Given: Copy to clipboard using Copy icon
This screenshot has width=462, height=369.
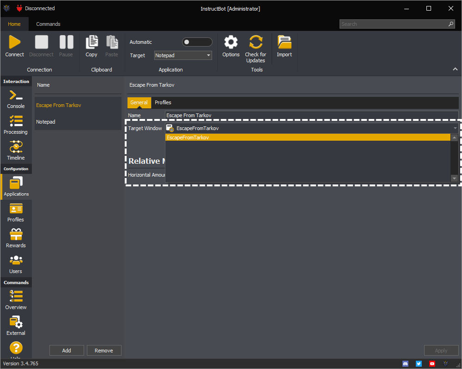Looking at the screenshot, I should [x=91, y=42].
